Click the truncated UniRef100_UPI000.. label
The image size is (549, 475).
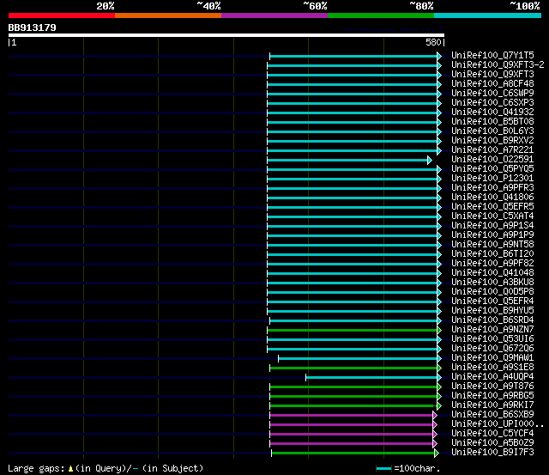[498, 424]
